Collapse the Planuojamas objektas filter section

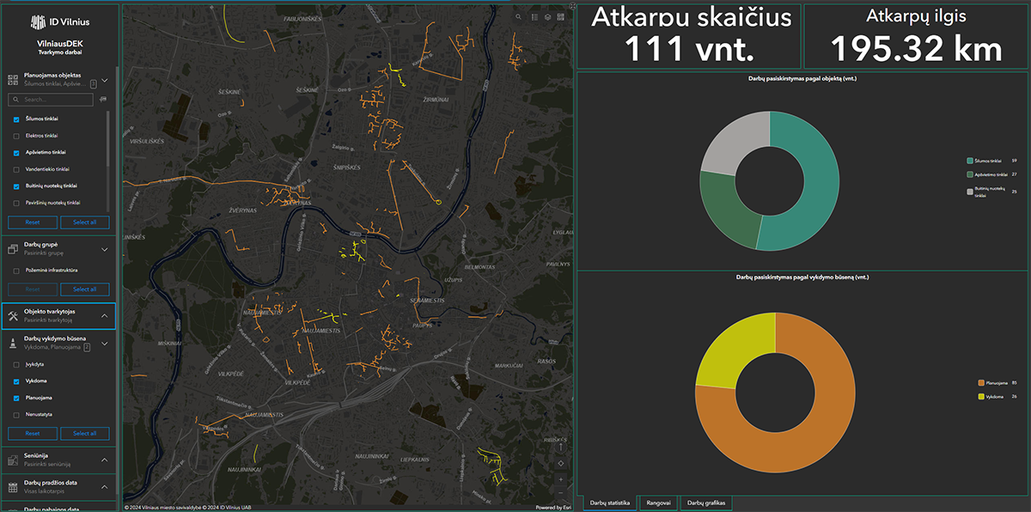click(105, 80)
